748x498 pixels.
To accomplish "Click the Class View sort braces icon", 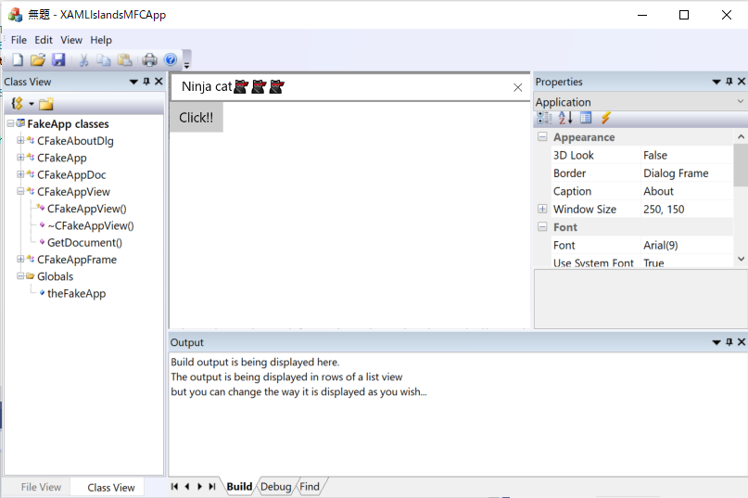I will point(18,103).
